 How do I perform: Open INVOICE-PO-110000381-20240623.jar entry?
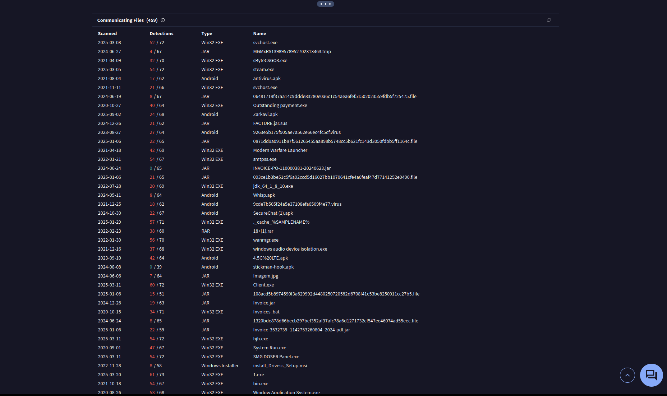292,168
